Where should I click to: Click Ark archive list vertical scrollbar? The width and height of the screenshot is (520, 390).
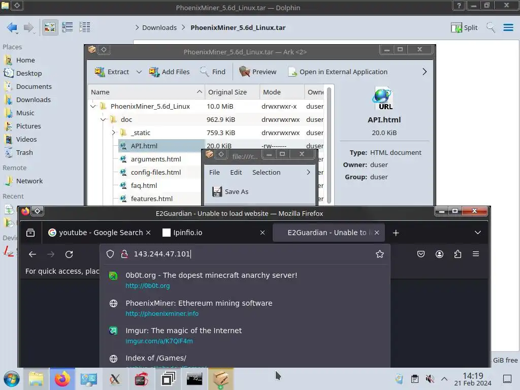point(329,145)
